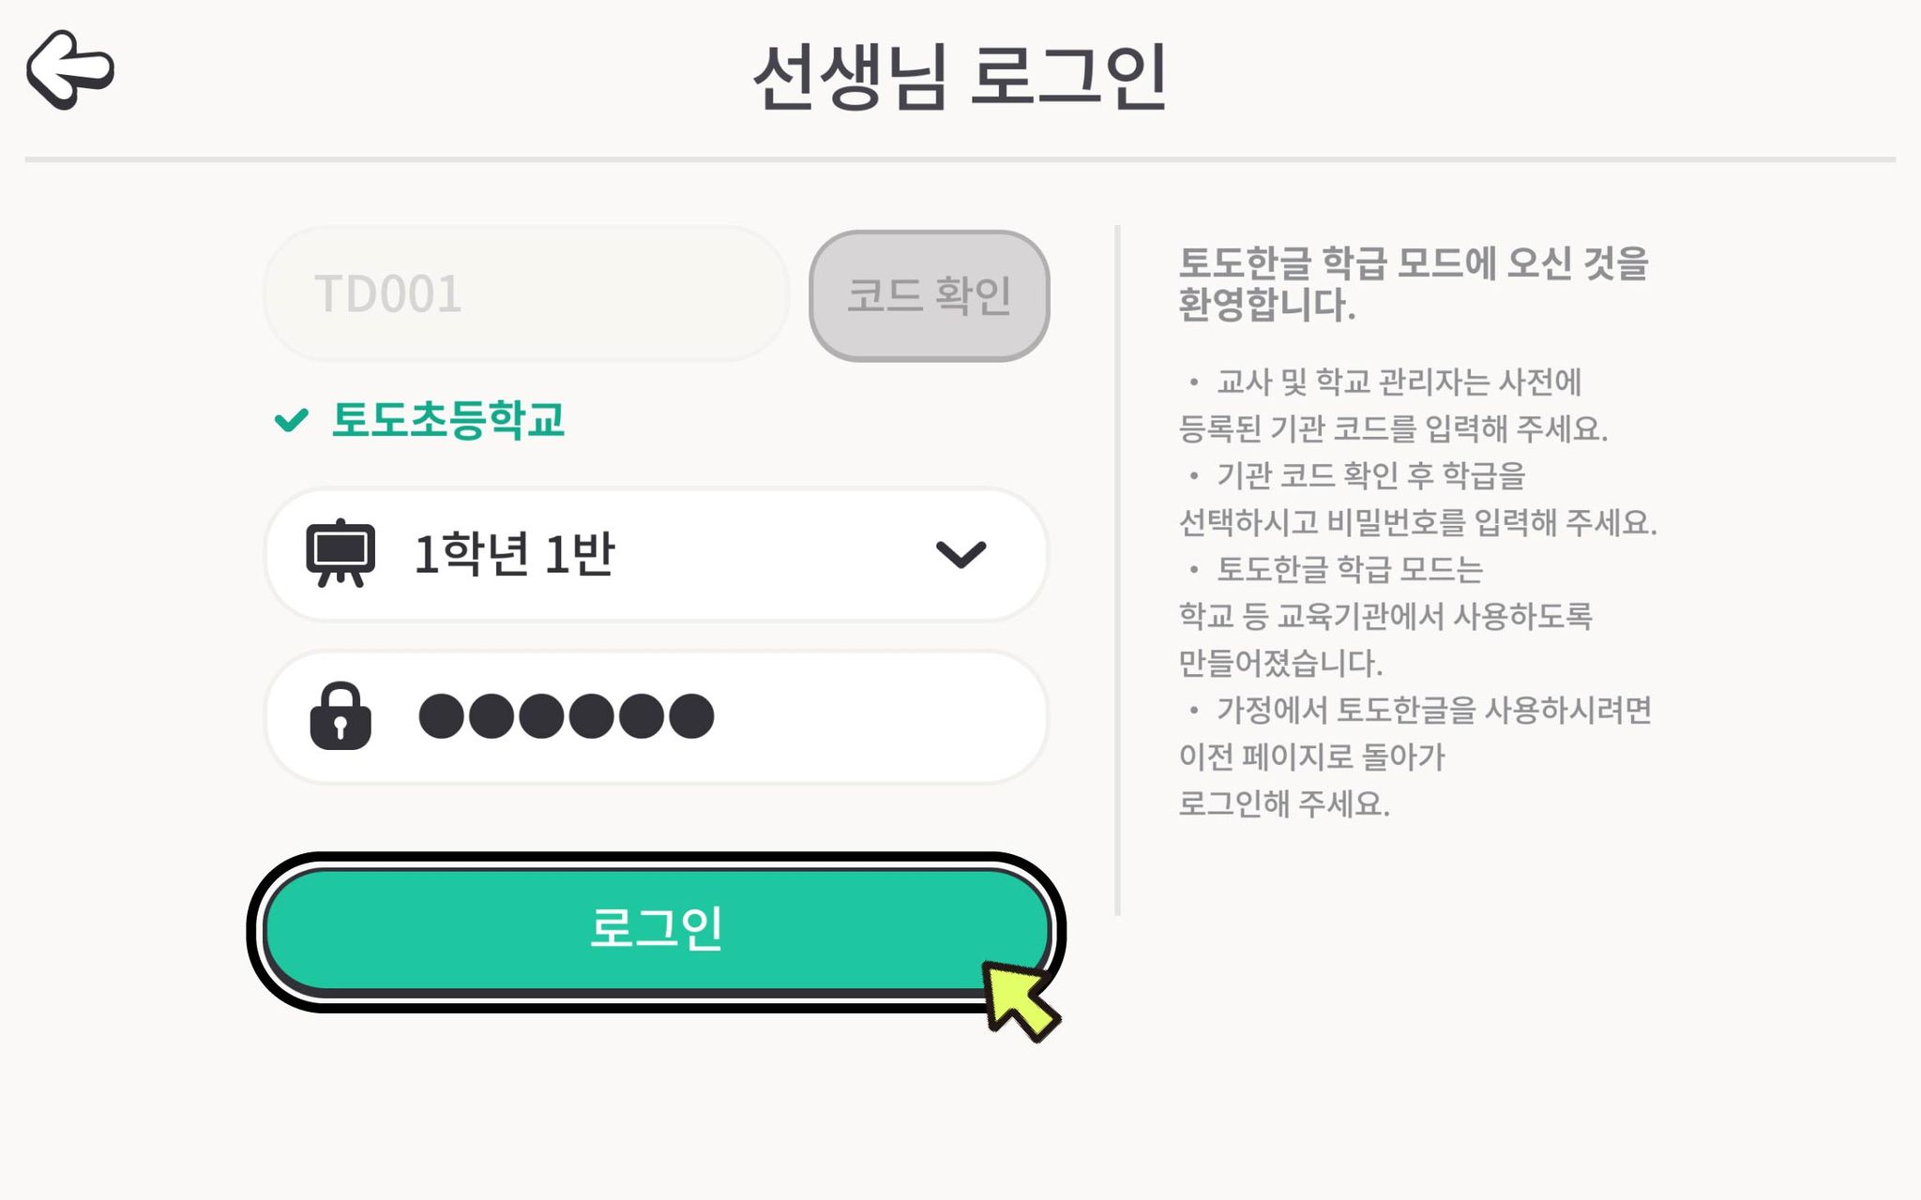Image resolution: width=1921 pixels, height=1200 pixels.
Task: Click the 로그인해 주세요 line at bottom
Action: click(1284, 803)
